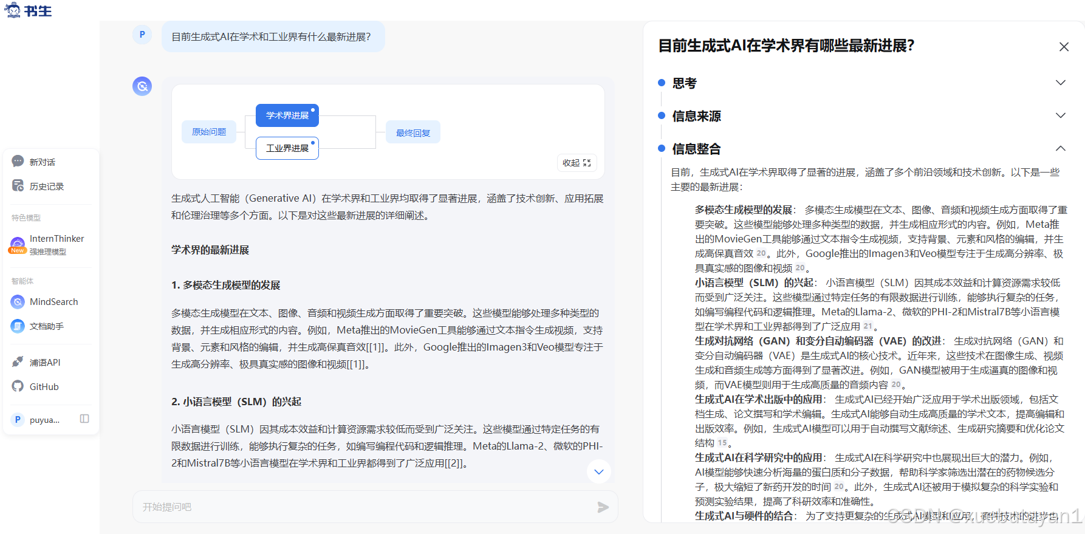The width and height of the screenshot is (1085, 534).
Task: Click the MindSearch bot avatar in chat
Action: pyautogui.click(x=142, y=86)
